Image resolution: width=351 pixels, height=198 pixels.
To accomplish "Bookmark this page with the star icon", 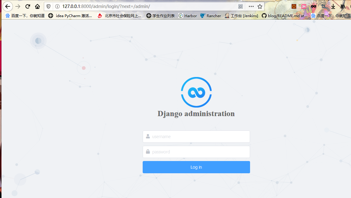I will point(260,6).
